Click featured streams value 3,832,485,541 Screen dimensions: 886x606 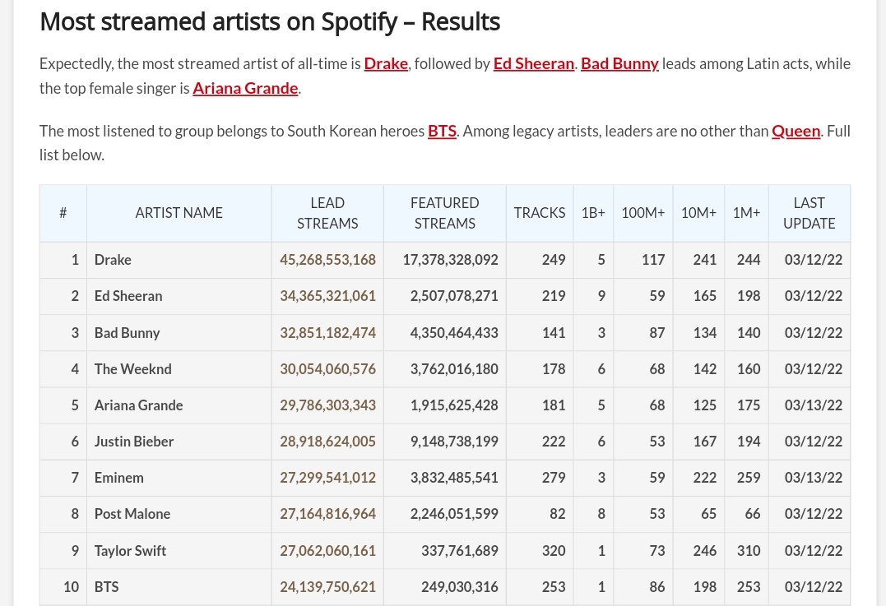(x=454, y=477)
